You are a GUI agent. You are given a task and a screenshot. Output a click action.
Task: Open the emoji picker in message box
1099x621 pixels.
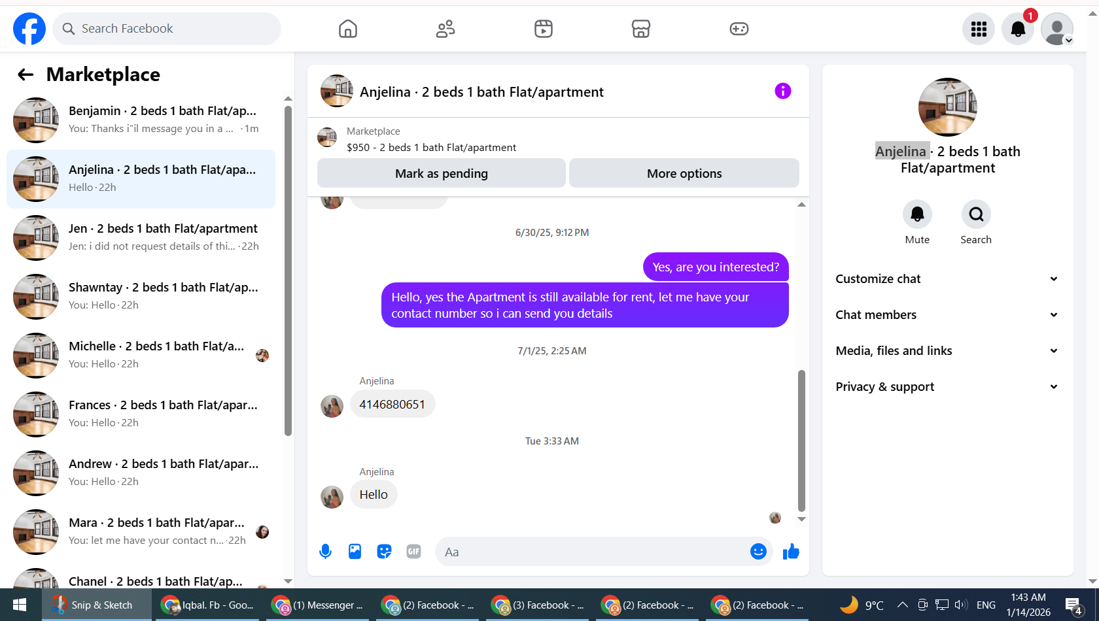pyautogui.click(x=758, y=552)
